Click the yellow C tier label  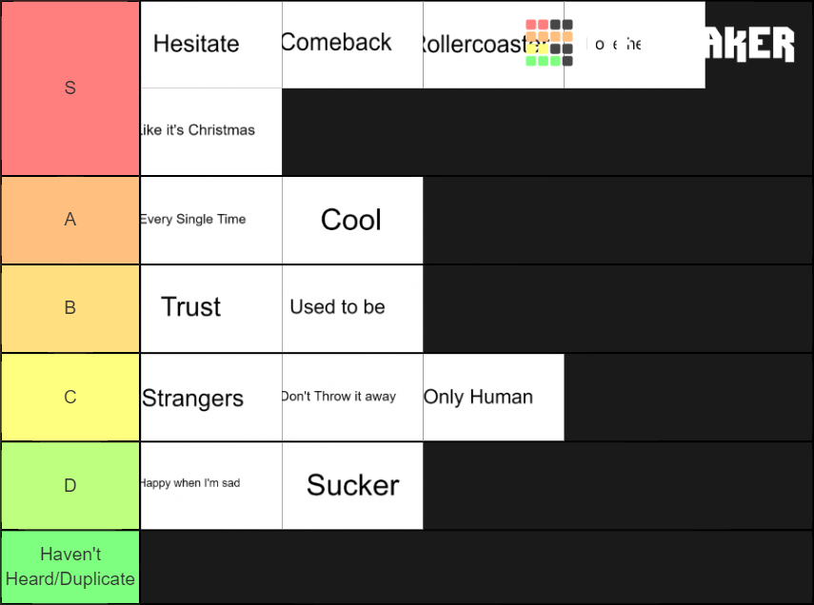click(70, 398)
